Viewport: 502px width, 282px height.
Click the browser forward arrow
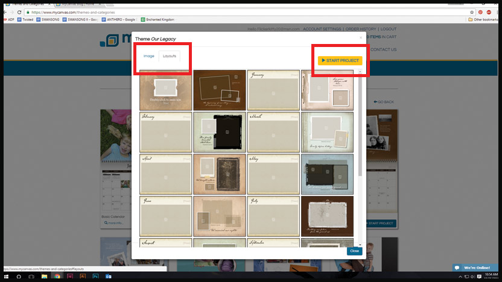[x=12, y=12]
